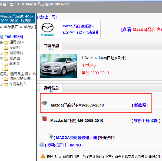Open 发动机正时 TIMING link
162x161 pixels.
(64, 145)
